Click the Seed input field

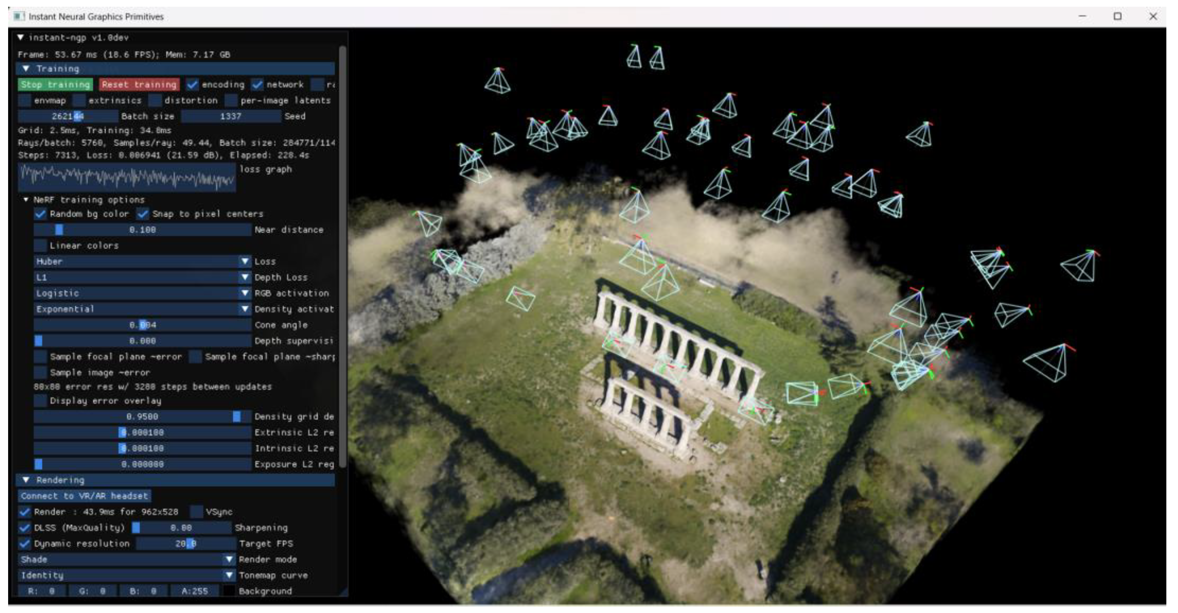[230, 117]
